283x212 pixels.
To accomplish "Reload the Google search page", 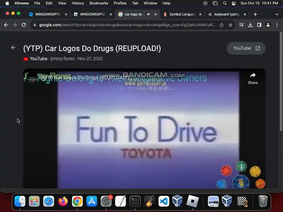I will coord(24,25).
